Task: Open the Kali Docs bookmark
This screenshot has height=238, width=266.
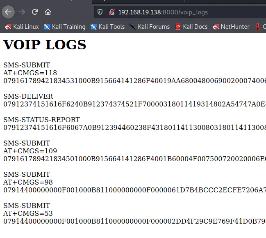Action: tap(191, 27)
